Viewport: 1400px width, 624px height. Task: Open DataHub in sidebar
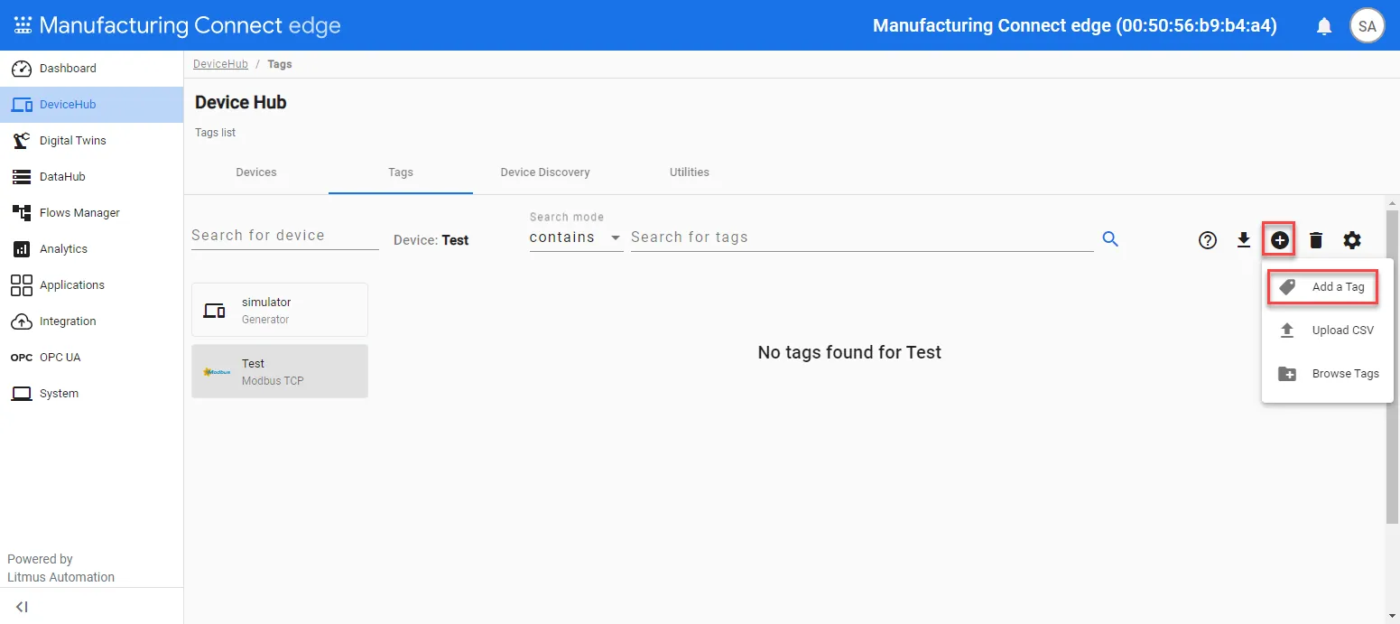[91, 177]
